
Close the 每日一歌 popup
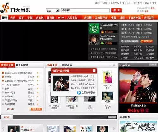click(94, 71)
